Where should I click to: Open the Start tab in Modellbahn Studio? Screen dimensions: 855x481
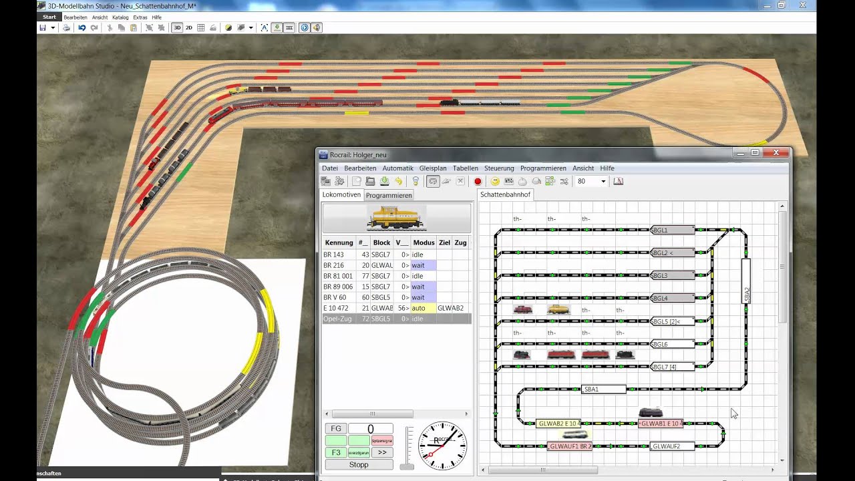[49, 17]
